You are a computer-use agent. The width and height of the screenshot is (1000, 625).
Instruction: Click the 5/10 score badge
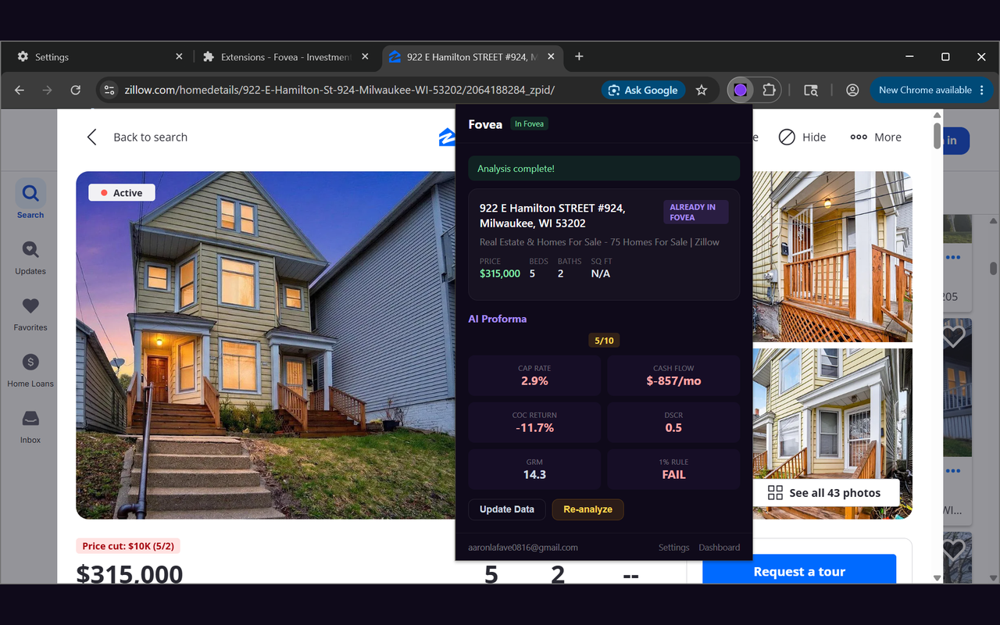604,341
